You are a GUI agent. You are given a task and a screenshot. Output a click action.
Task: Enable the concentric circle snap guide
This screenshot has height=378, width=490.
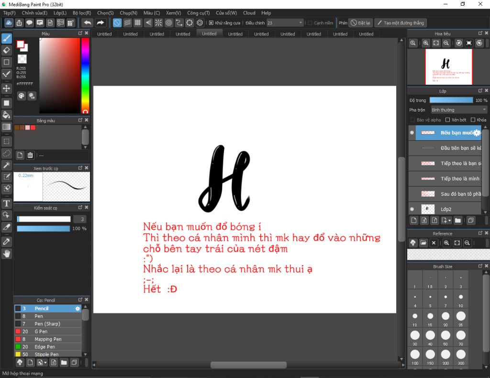pos(169,23)
